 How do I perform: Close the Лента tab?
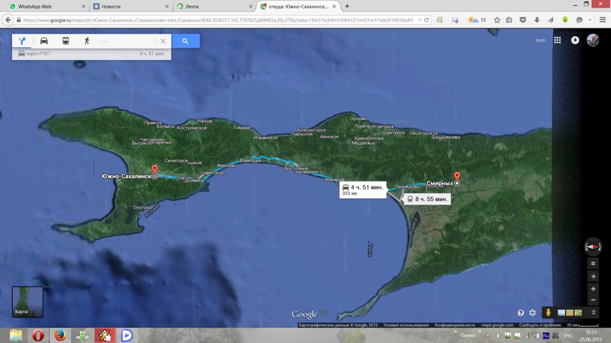tap(251, 6)
